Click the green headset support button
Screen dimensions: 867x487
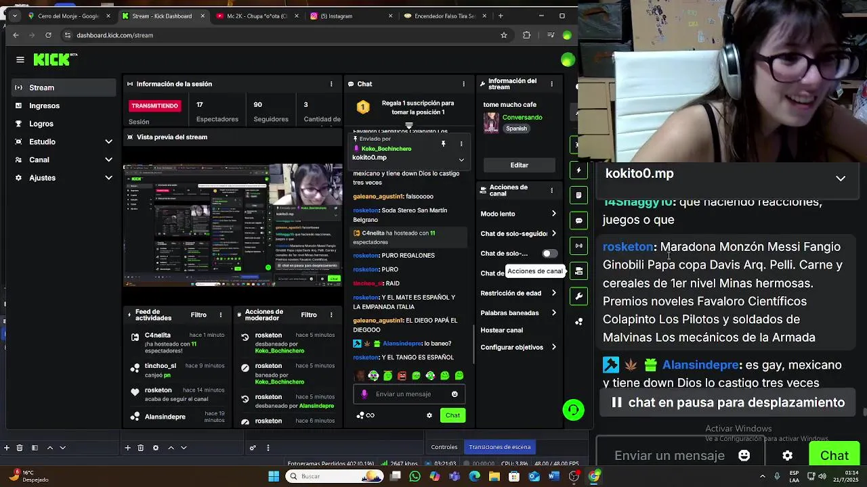coord(573,409)
